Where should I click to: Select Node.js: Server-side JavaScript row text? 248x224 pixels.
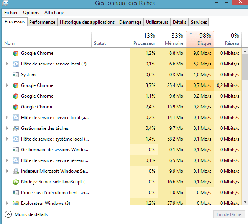pos(55,182)
